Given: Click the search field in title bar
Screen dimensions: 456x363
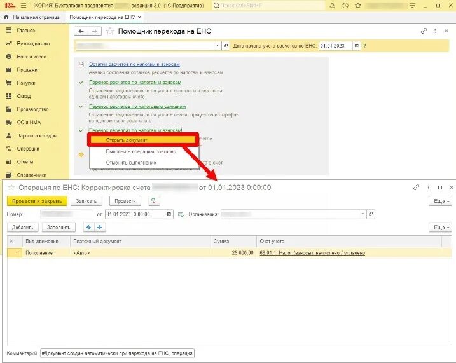Looking at the screenshot, I should tap(268, 6).
